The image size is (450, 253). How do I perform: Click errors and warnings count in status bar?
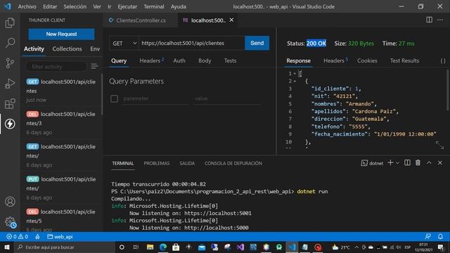click(17, 237)
